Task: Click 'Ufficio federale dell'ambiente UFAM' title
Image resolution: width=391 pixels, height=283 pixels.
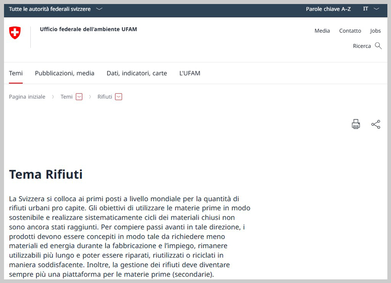Action: click(88, 29)
